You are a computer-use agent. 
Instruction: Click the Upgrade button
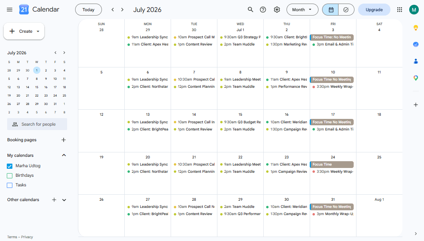[374, 10]
